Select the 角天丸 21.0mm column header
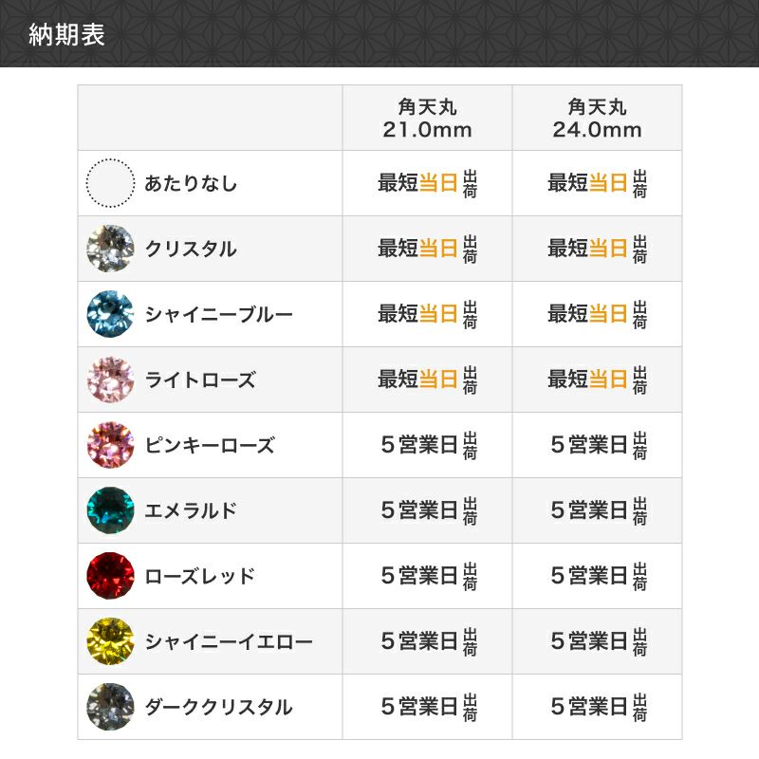759x759 pixels. [x=427, y=119]
